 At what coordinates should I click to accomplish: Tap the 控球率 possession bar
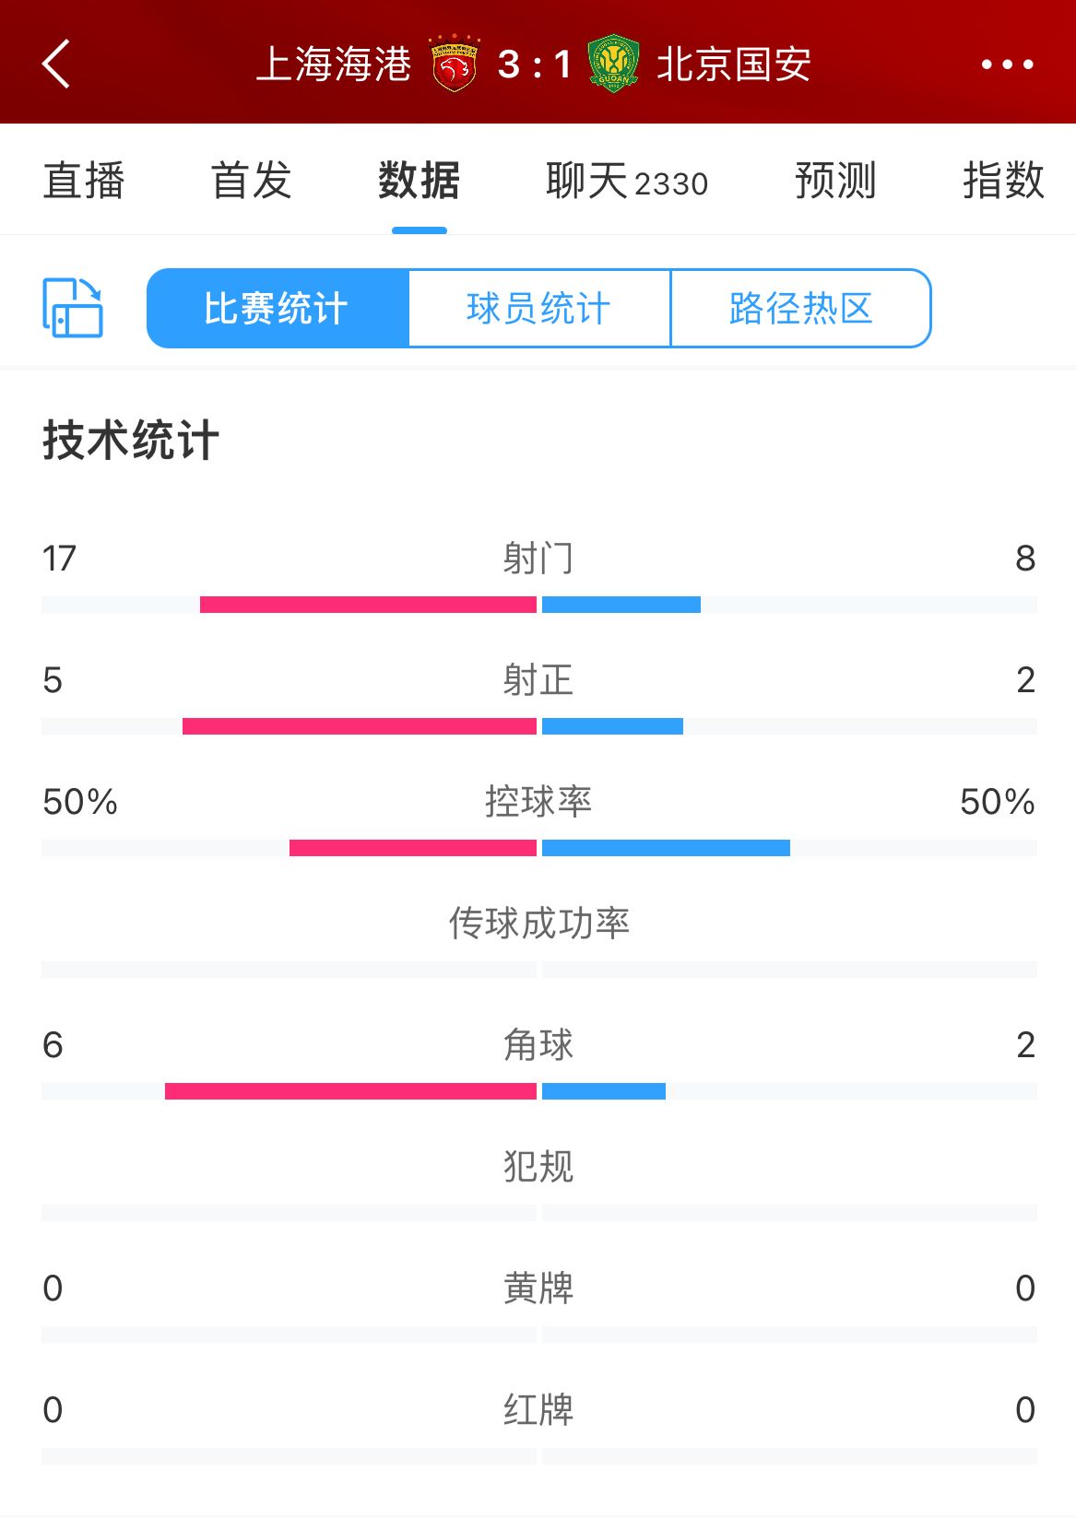pos(538,848)
